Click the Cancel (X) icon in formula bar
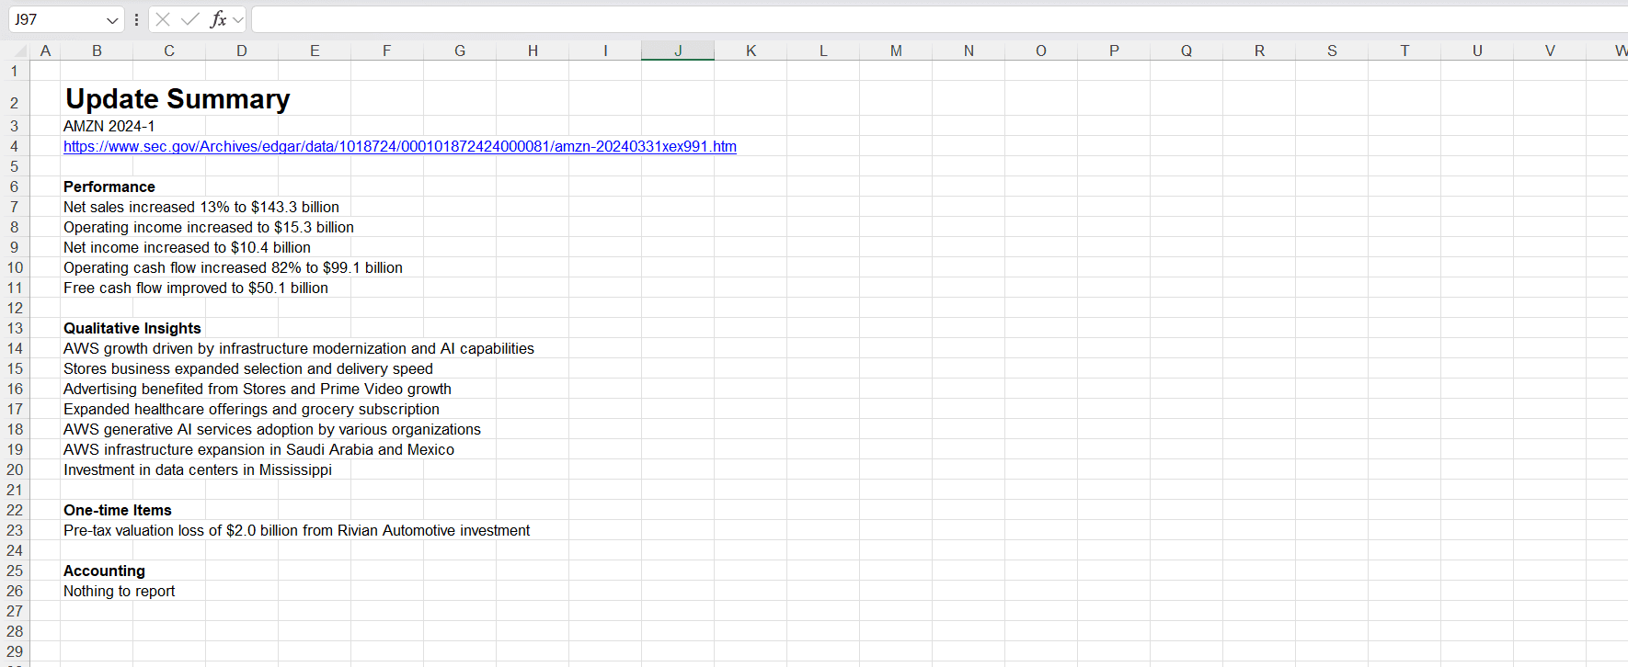The width and height of the screenshot is (1628, 667). click(163, 19)
